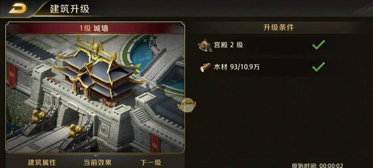Tap the yellow mascot blob at the image edge
Viewport: 373px width, 168px height.
186,105
